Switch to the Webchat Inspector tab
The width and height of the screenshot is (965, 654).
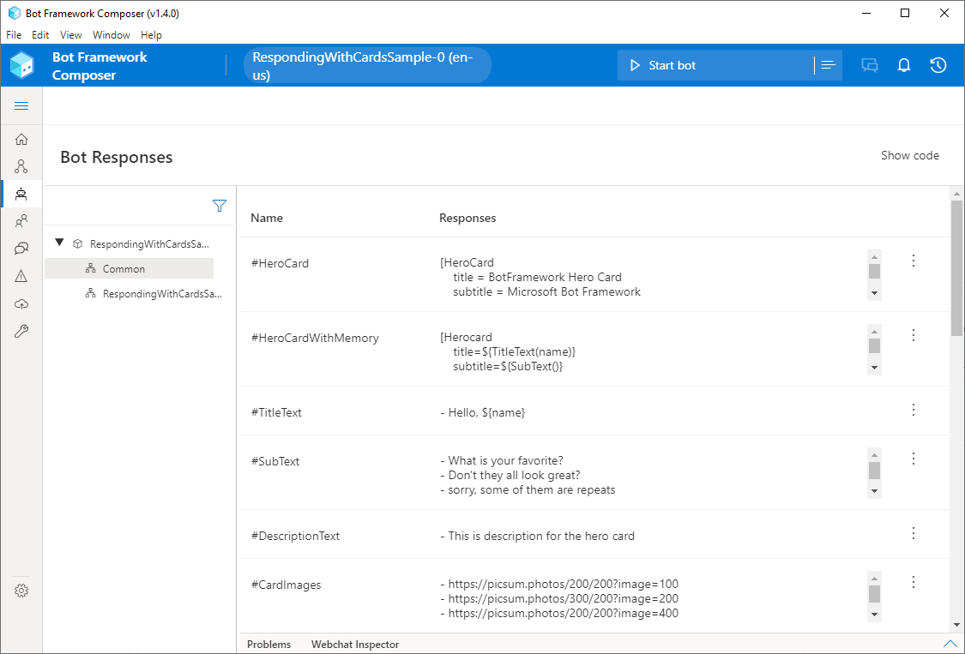pos(354,645)
